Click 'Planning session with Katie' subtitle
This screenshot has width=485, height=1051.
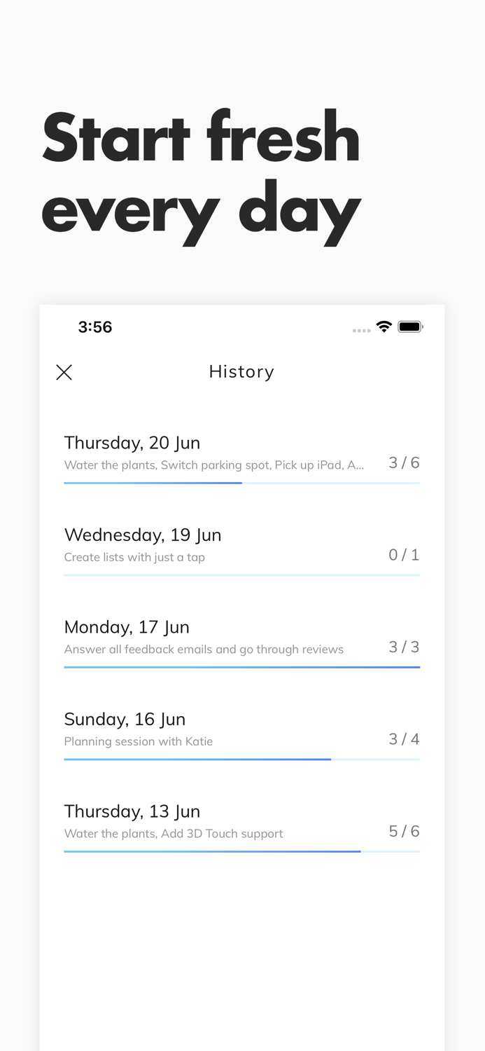point(138,741)
